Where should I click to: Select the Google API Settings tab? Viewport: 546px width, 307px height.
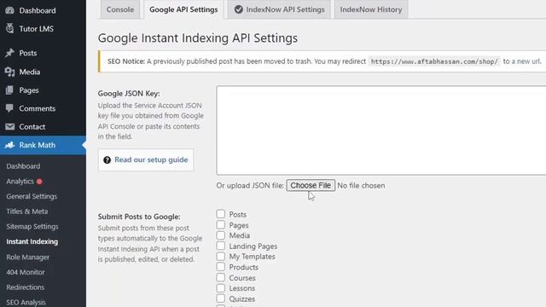183,9
